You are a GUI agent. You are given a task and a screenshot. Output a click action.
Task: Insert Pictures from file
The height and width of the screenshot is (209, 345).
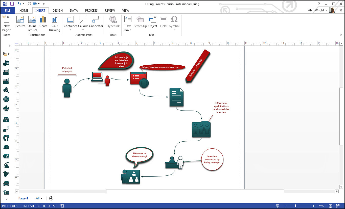20,22
